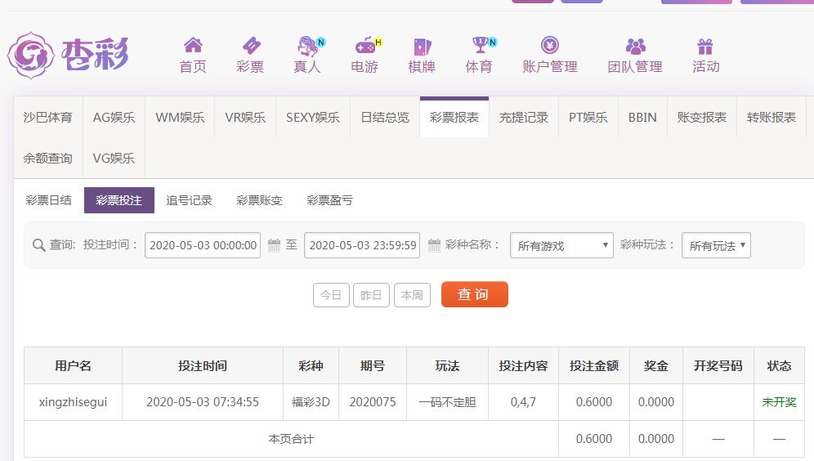
Task: Click the end date input field
Action: click(x=362, y=245)
